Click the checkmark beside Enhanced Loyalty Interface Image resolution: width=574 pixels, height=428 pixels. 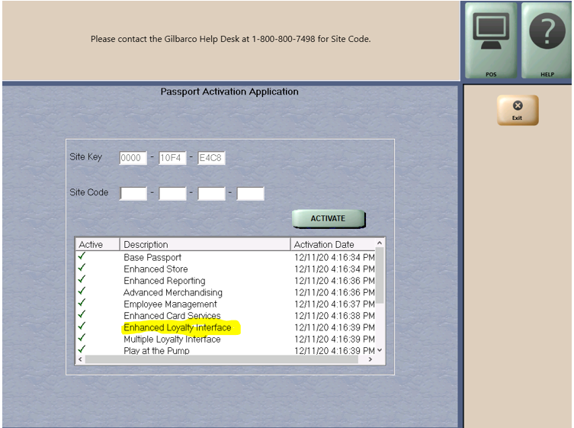82,327
